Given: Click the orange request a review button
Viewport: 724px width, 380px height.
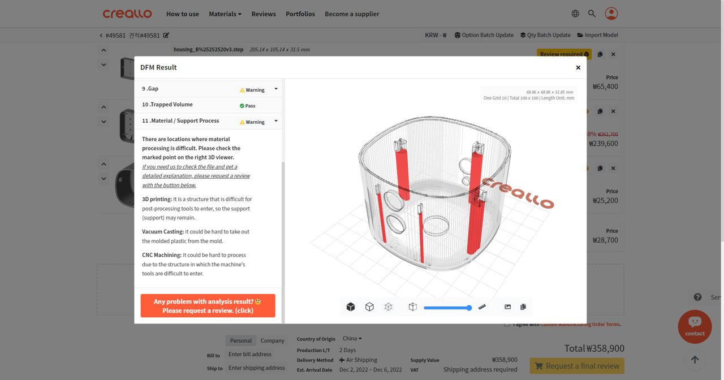Looking at the screenshot, I should (208, 306).
